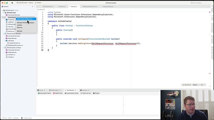This screenshot has height=120, width=214.
Task: Select Refresh in the context menu
Action: click(20, 31)
